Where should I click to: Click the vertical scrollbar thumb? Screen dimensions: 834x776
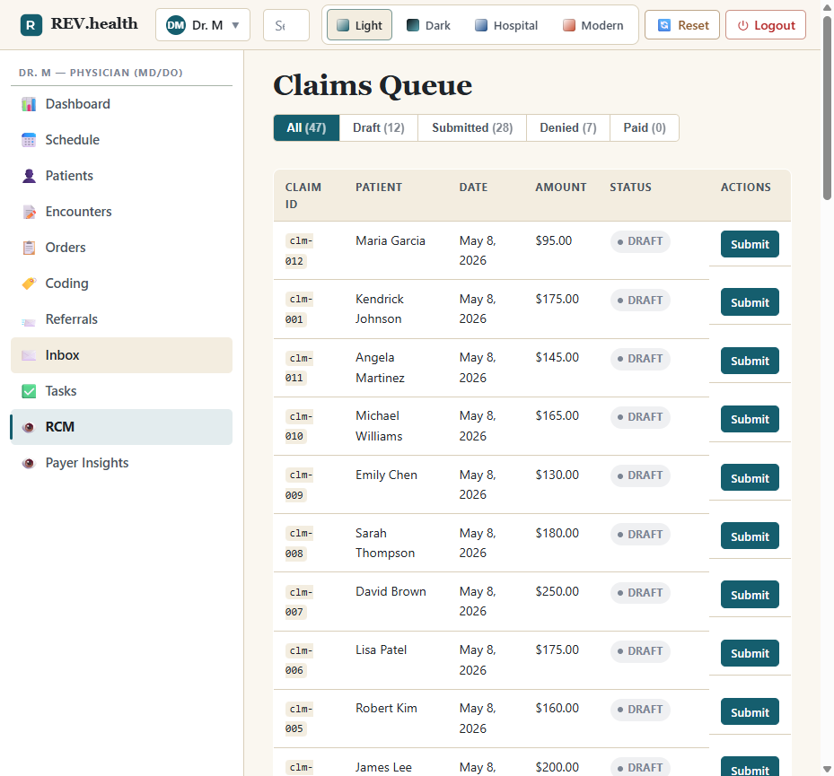pyautogui.click(x=827, y=109)
